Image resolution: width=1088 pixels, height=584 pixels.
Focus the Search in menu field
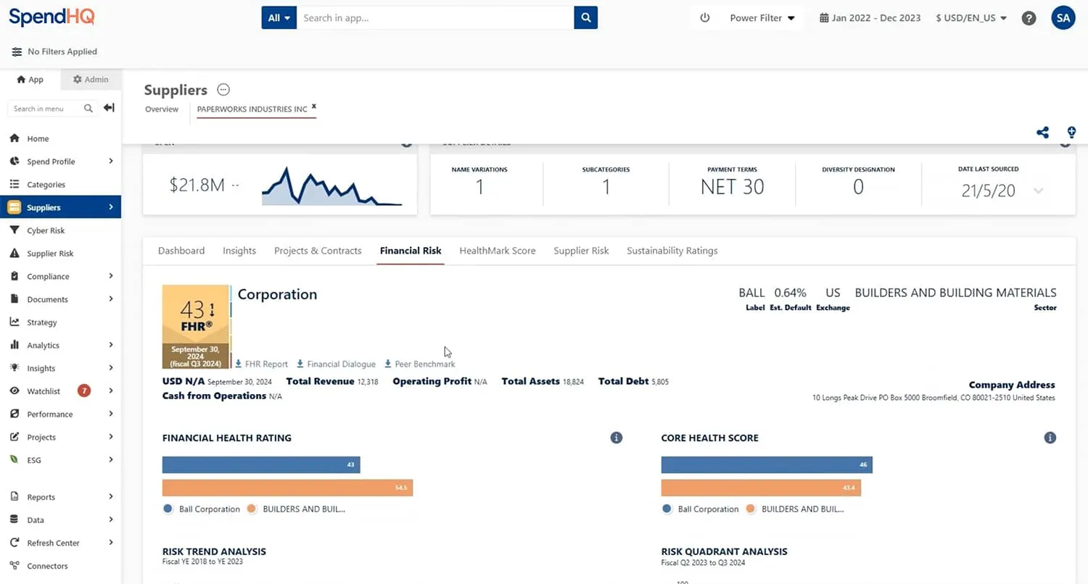[x=45, y=109]
